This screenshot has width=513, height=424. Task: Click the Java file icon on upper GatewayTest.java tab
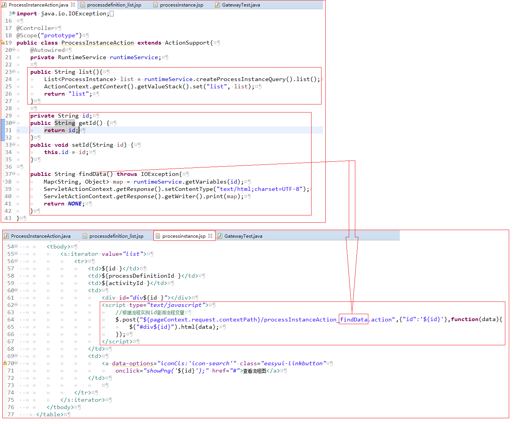pyautogui.click(x=217, y=5)
